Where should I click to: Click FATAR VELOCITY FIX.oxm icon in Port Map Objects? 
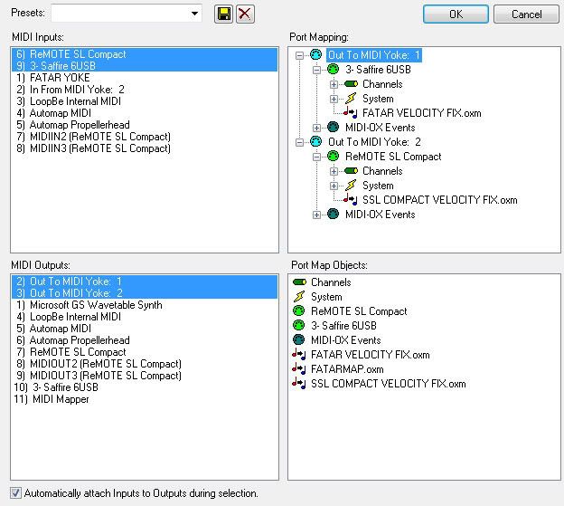299,354
